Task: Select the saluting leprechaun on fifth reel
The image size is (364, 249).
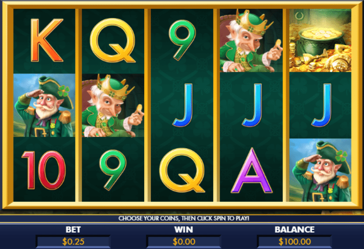Action: tap(320, 170)
